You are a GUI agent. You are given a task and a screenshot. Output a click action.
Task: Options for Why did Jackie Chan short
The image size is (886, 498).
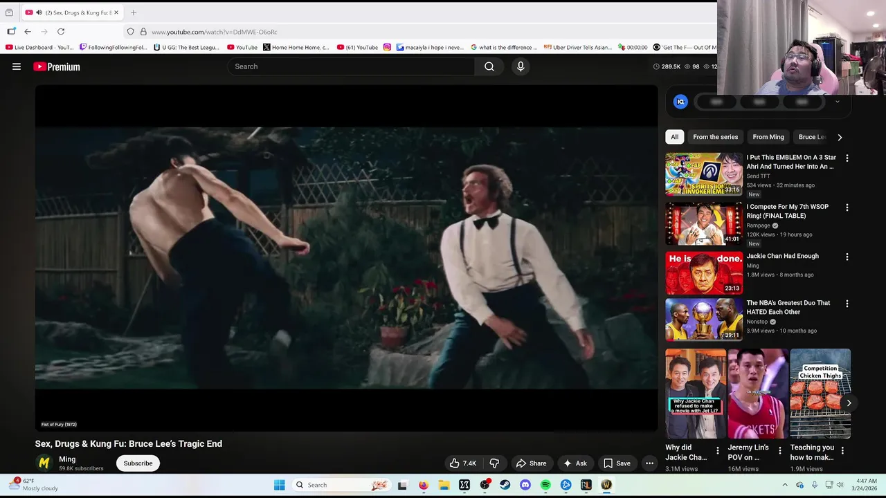(717, 451)
